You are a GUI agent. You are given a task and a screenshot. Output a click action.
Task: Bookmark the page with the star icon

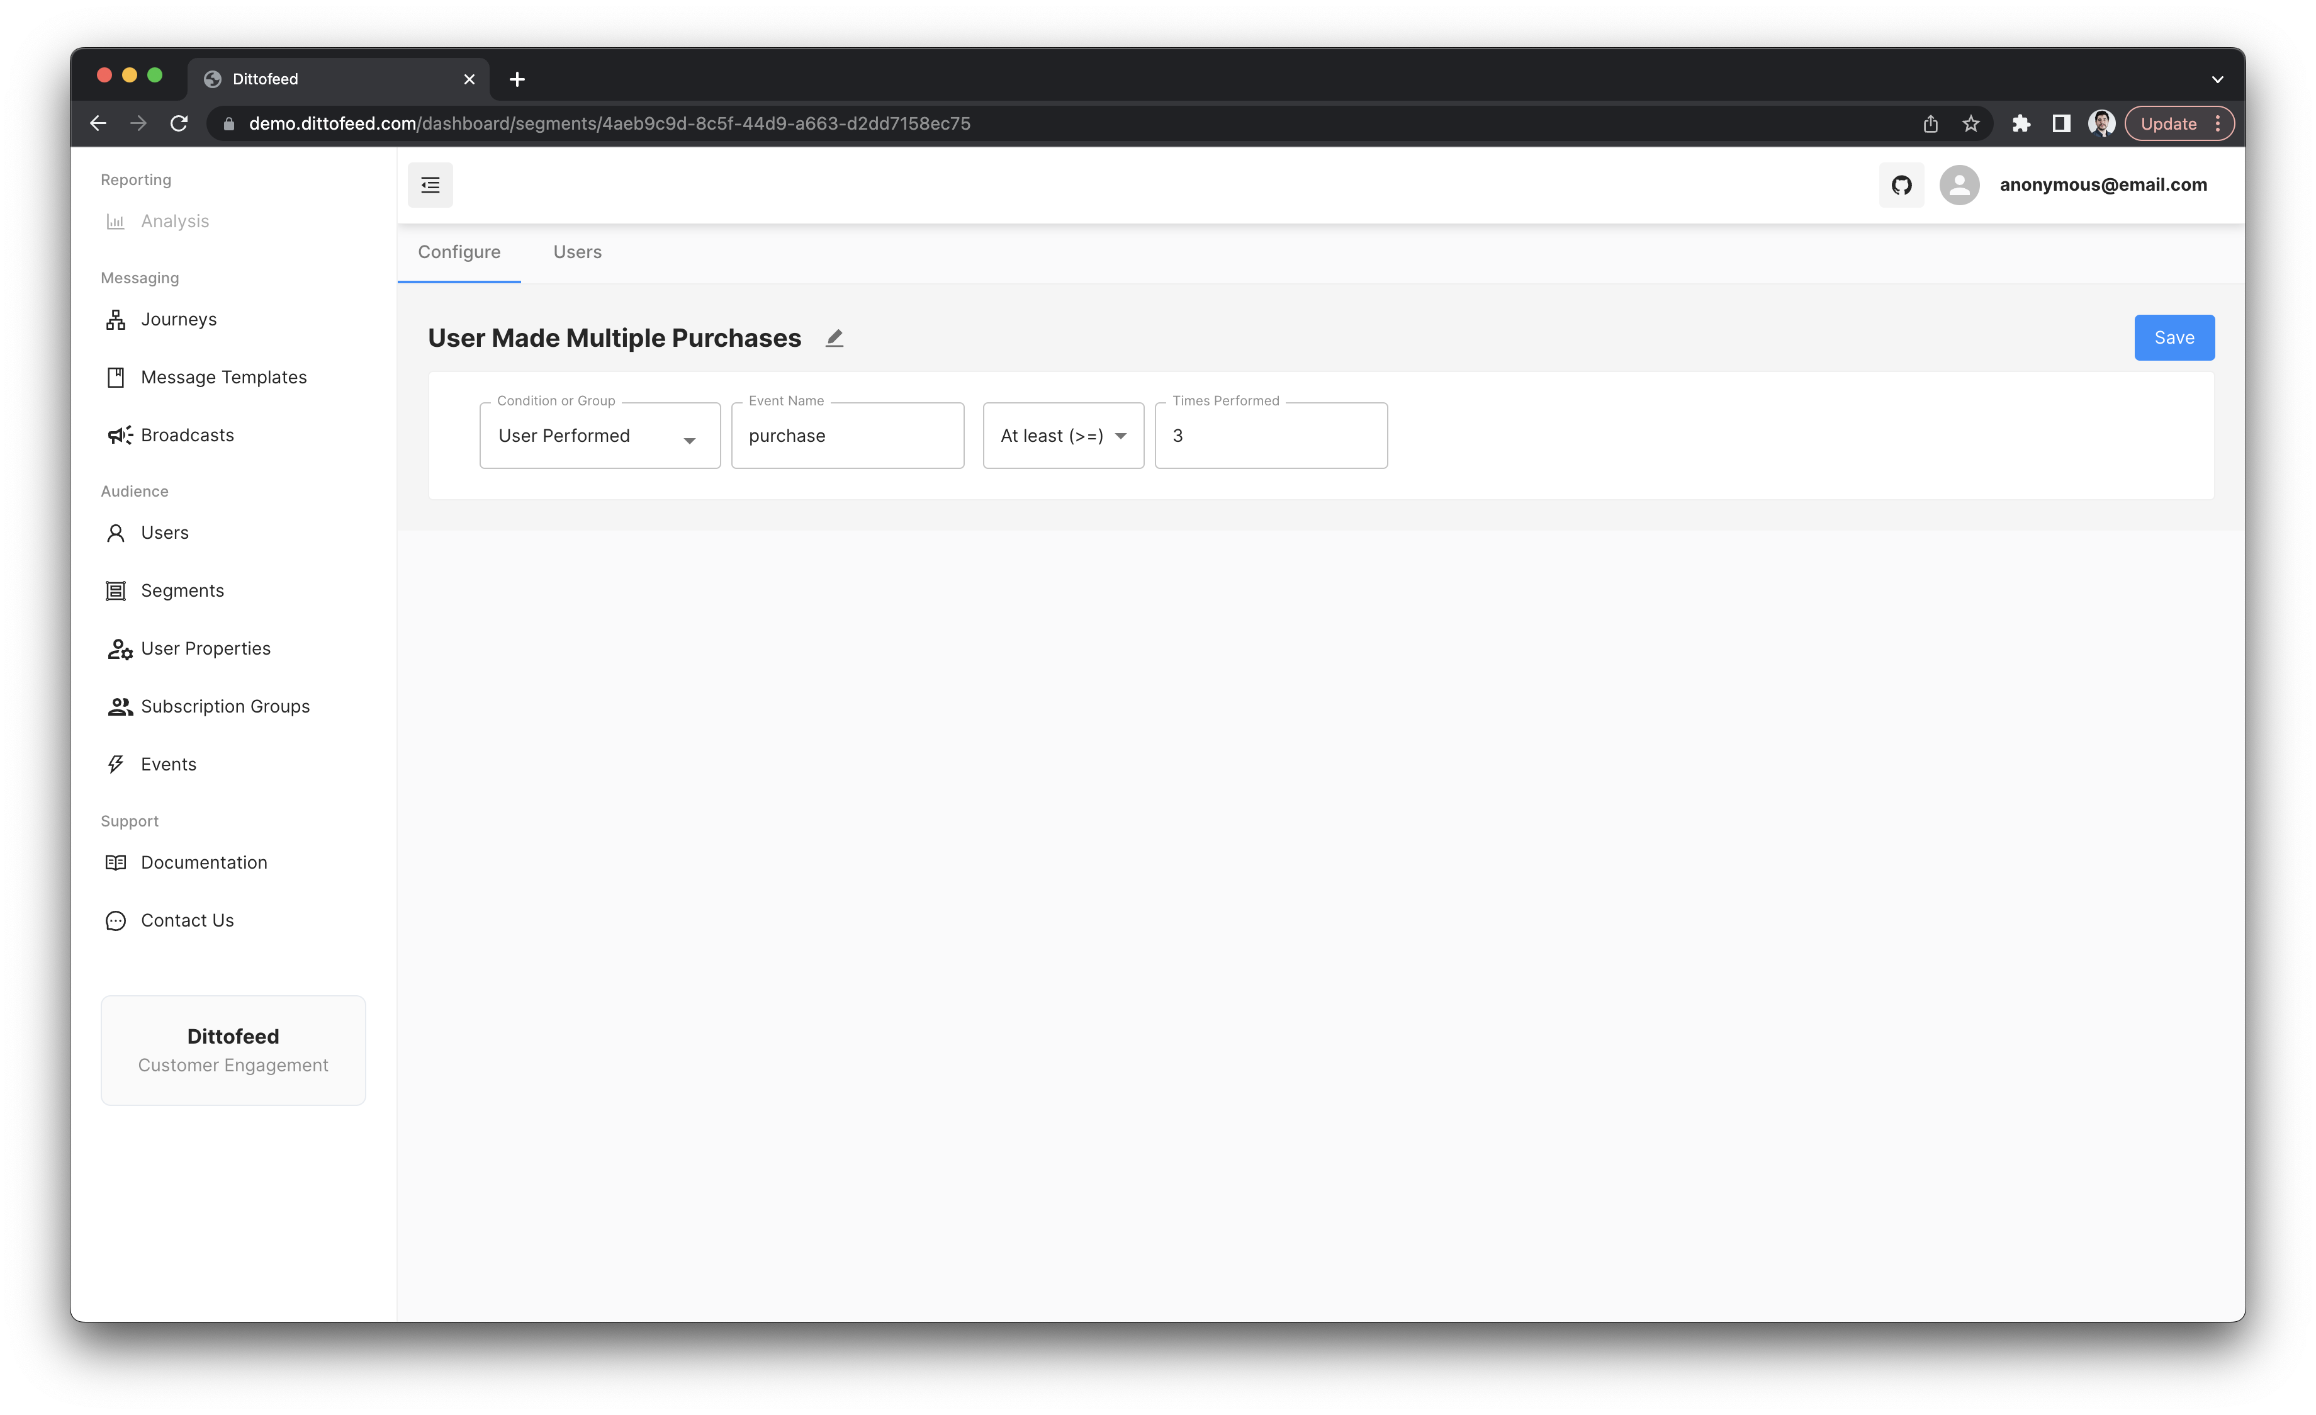(x=1970, y=123)
